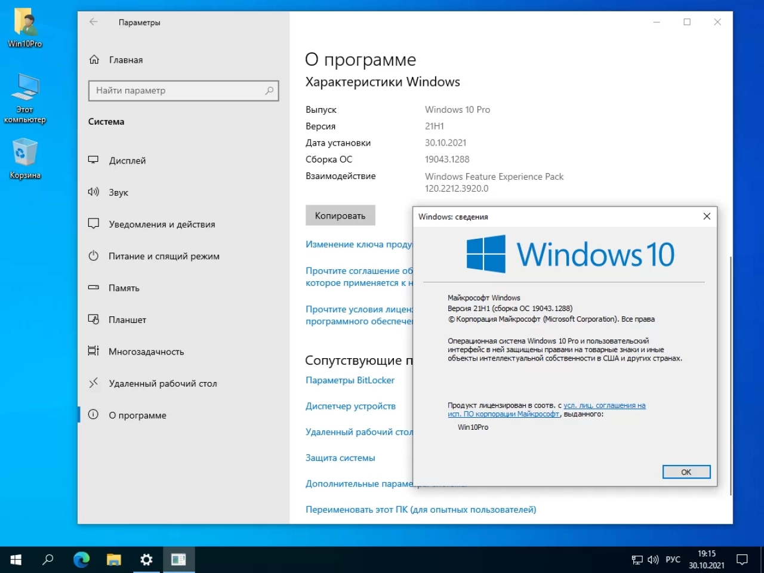Click the build value '19043.1288'
Screen dimensions: 764x573
click(447, 159)
